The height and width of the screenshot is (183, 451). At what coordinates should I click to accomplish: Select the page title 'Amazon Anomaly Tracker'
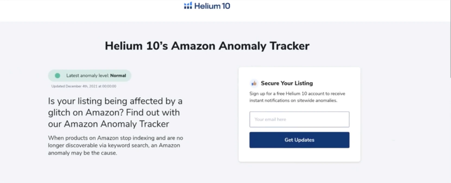point(240,46)
